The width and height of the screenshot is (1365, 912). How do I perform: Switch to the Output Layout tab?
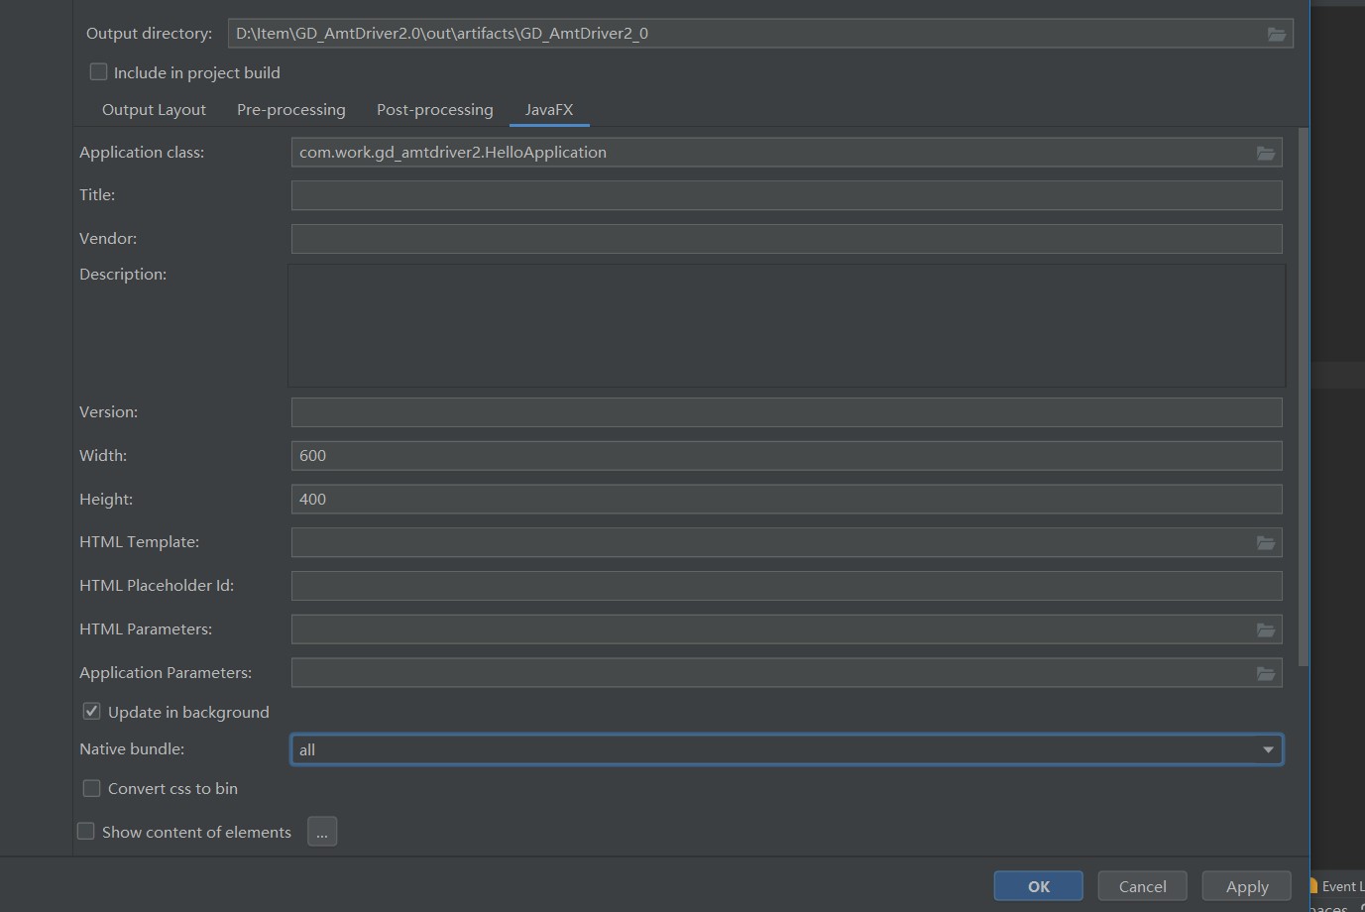pyautogui.click(x=154, y=110)
